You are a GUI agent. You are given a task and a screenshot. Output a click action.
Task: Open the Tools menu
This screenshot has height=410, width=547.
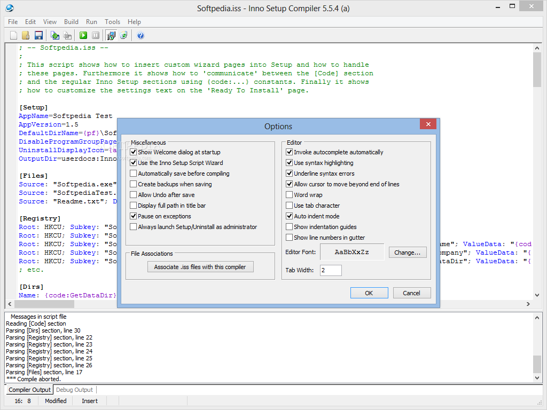pos(112,21)
